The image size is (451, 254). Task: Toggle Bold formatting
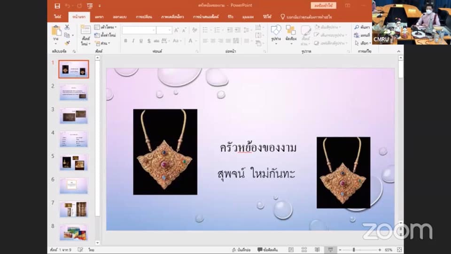click(x=125, y=41)
